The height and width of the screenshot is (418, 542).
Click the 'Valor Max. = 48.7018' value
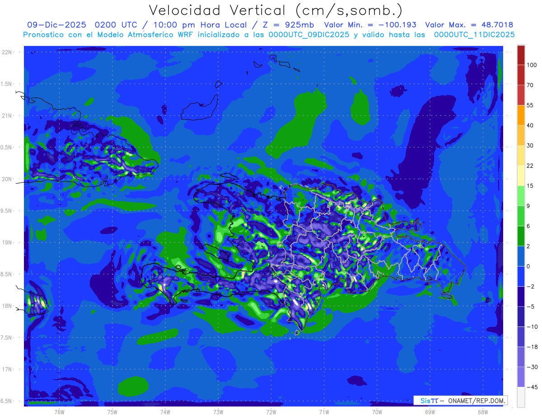tap(469, 25)
